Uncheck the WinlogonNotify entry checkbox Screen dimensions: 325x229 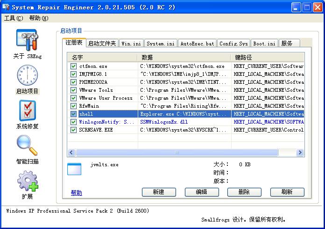click(x=73, y=122)
